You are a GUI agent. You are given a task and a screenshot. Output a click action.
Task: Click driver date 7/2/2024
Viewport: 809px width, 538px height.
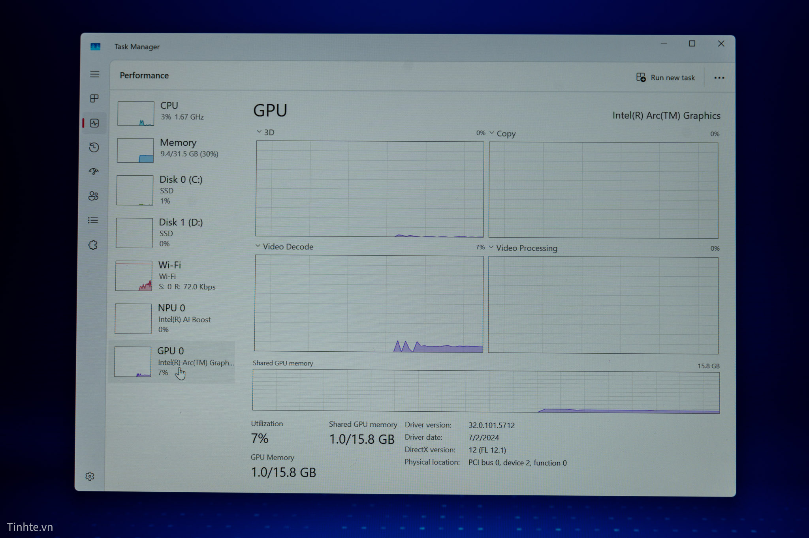coord(484,437)
